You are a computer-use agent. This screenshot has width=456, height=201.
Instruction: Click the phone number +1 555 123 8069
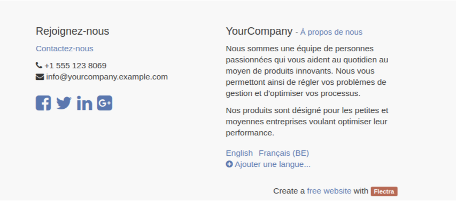click(75, 66)
